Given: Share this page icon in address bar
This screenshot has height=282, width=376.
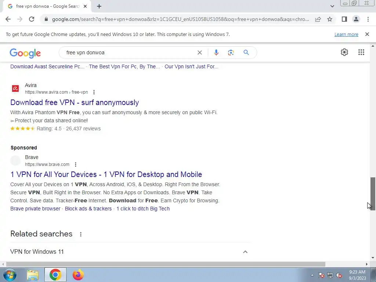Looking at the screenshot, I should pos(318,19).
